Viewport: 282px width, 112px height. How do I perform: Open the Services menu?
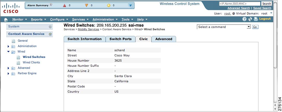click(x=80, y=19)
